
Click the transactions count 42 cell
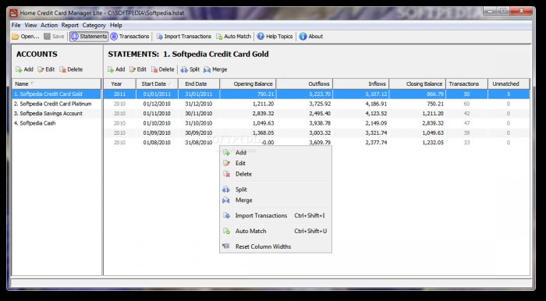point(467,113)
